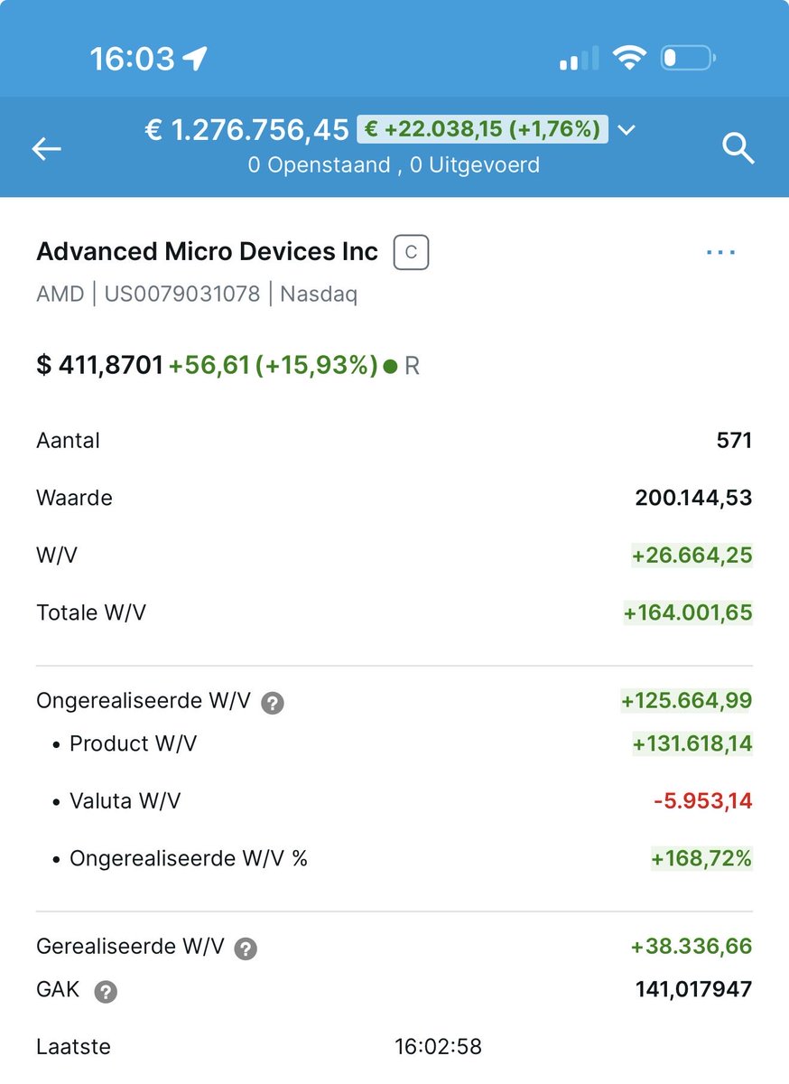Tap Gerealiseerde W/V value +38.336,66
The image size is (789, 1084).
pyautogui.click(x=692, y=947)
